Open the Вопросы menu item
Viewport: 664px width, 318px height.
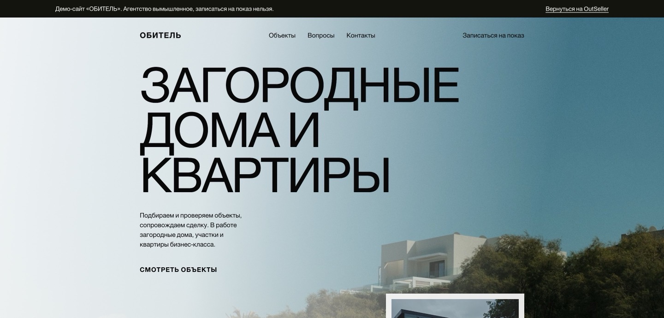click(321, 35)
